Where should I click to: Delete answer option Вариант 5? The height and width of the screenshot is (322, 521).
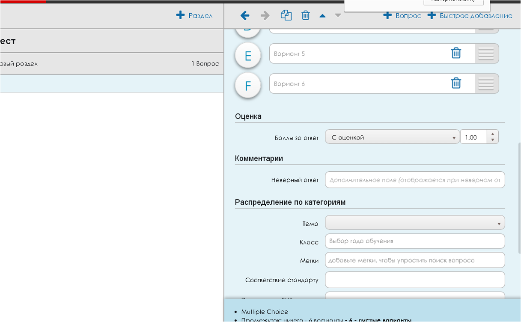[x=456, y=53]
